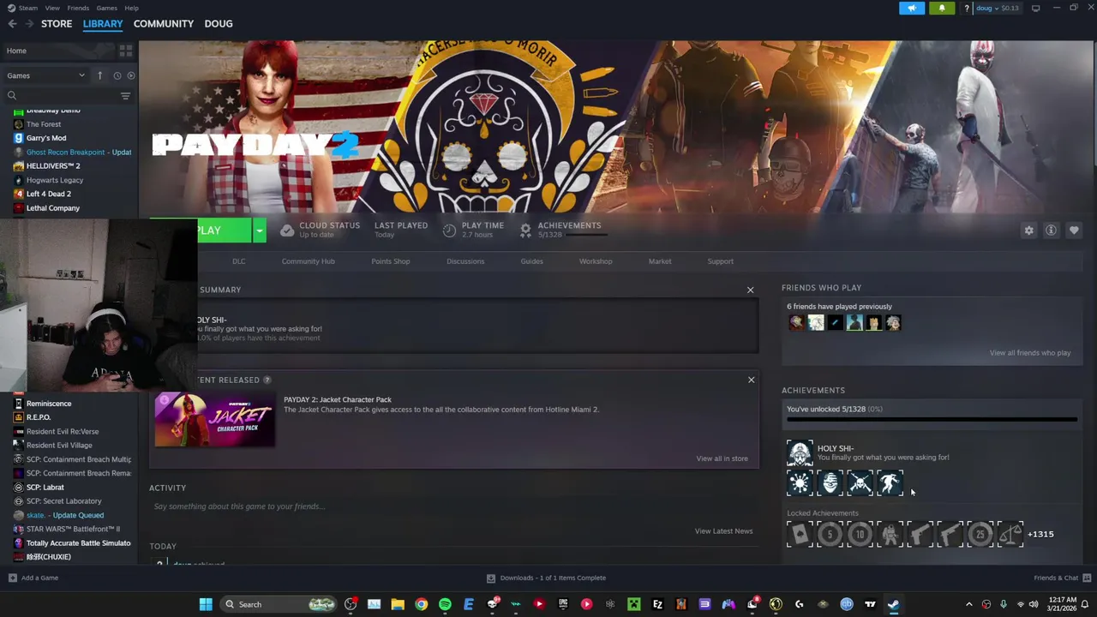
Task: Open the Community Hub link
Action: click(308, 261)
